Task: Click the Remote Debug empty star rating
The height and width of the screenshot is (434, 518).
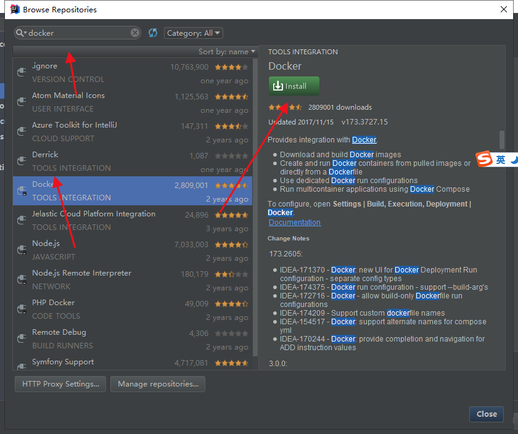Action: tap(231, 334)
